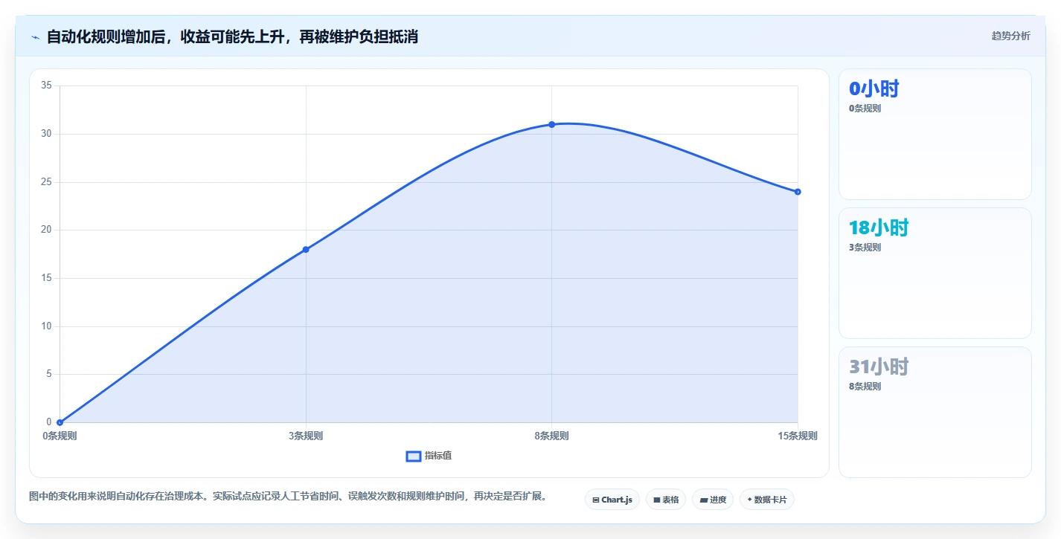Click the data point at 0条规则
Image resolution: width=1061 pixels, height=539 pixels.
[60, 422]
